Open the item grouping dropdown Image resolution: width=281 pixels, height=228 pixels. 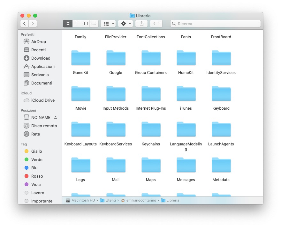tap(108, 23)
